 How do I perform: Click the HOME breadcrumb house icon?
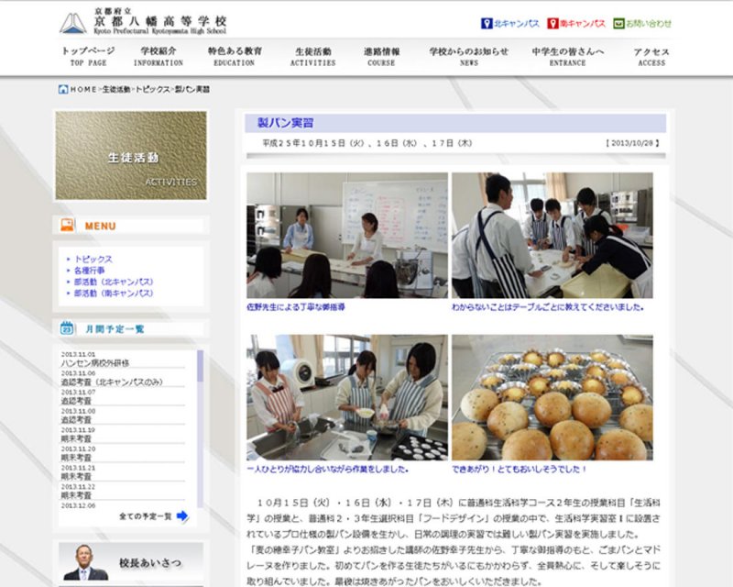[x=62, y=90]
